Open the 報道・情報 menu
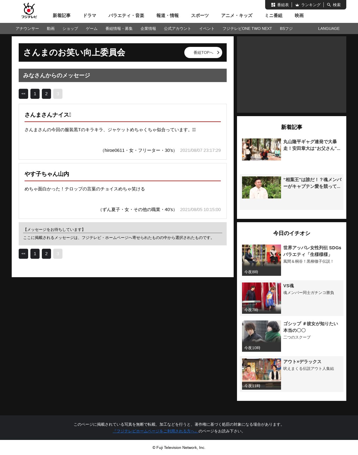 click(x=168, y=16)
